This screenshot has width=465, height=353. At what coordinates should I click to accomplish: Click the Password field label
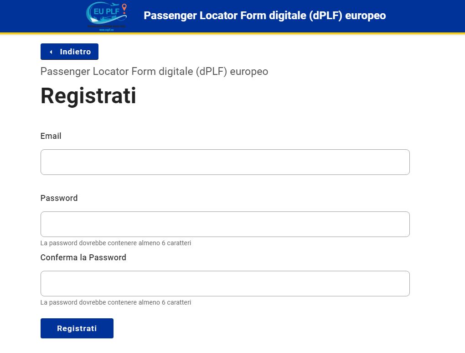click(x=59, y=198)
